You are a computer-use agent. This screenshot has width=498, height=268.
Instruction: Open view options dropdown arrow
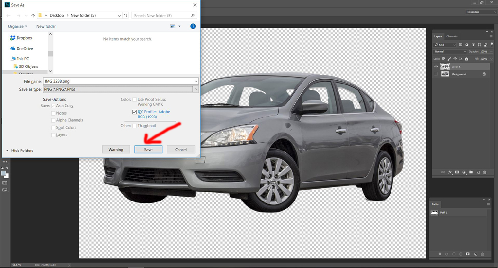[x=179, y=26]
